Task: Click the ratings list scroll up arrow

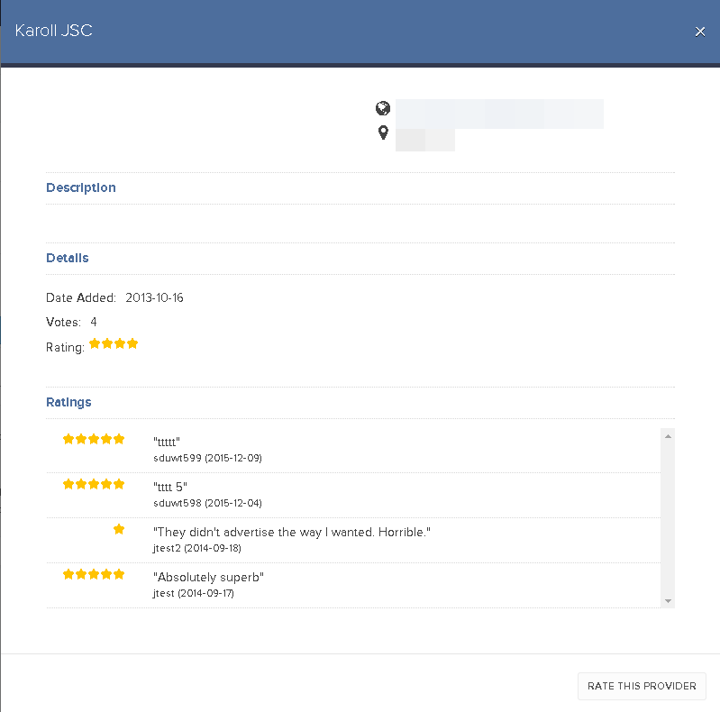Action: [668, 436]
